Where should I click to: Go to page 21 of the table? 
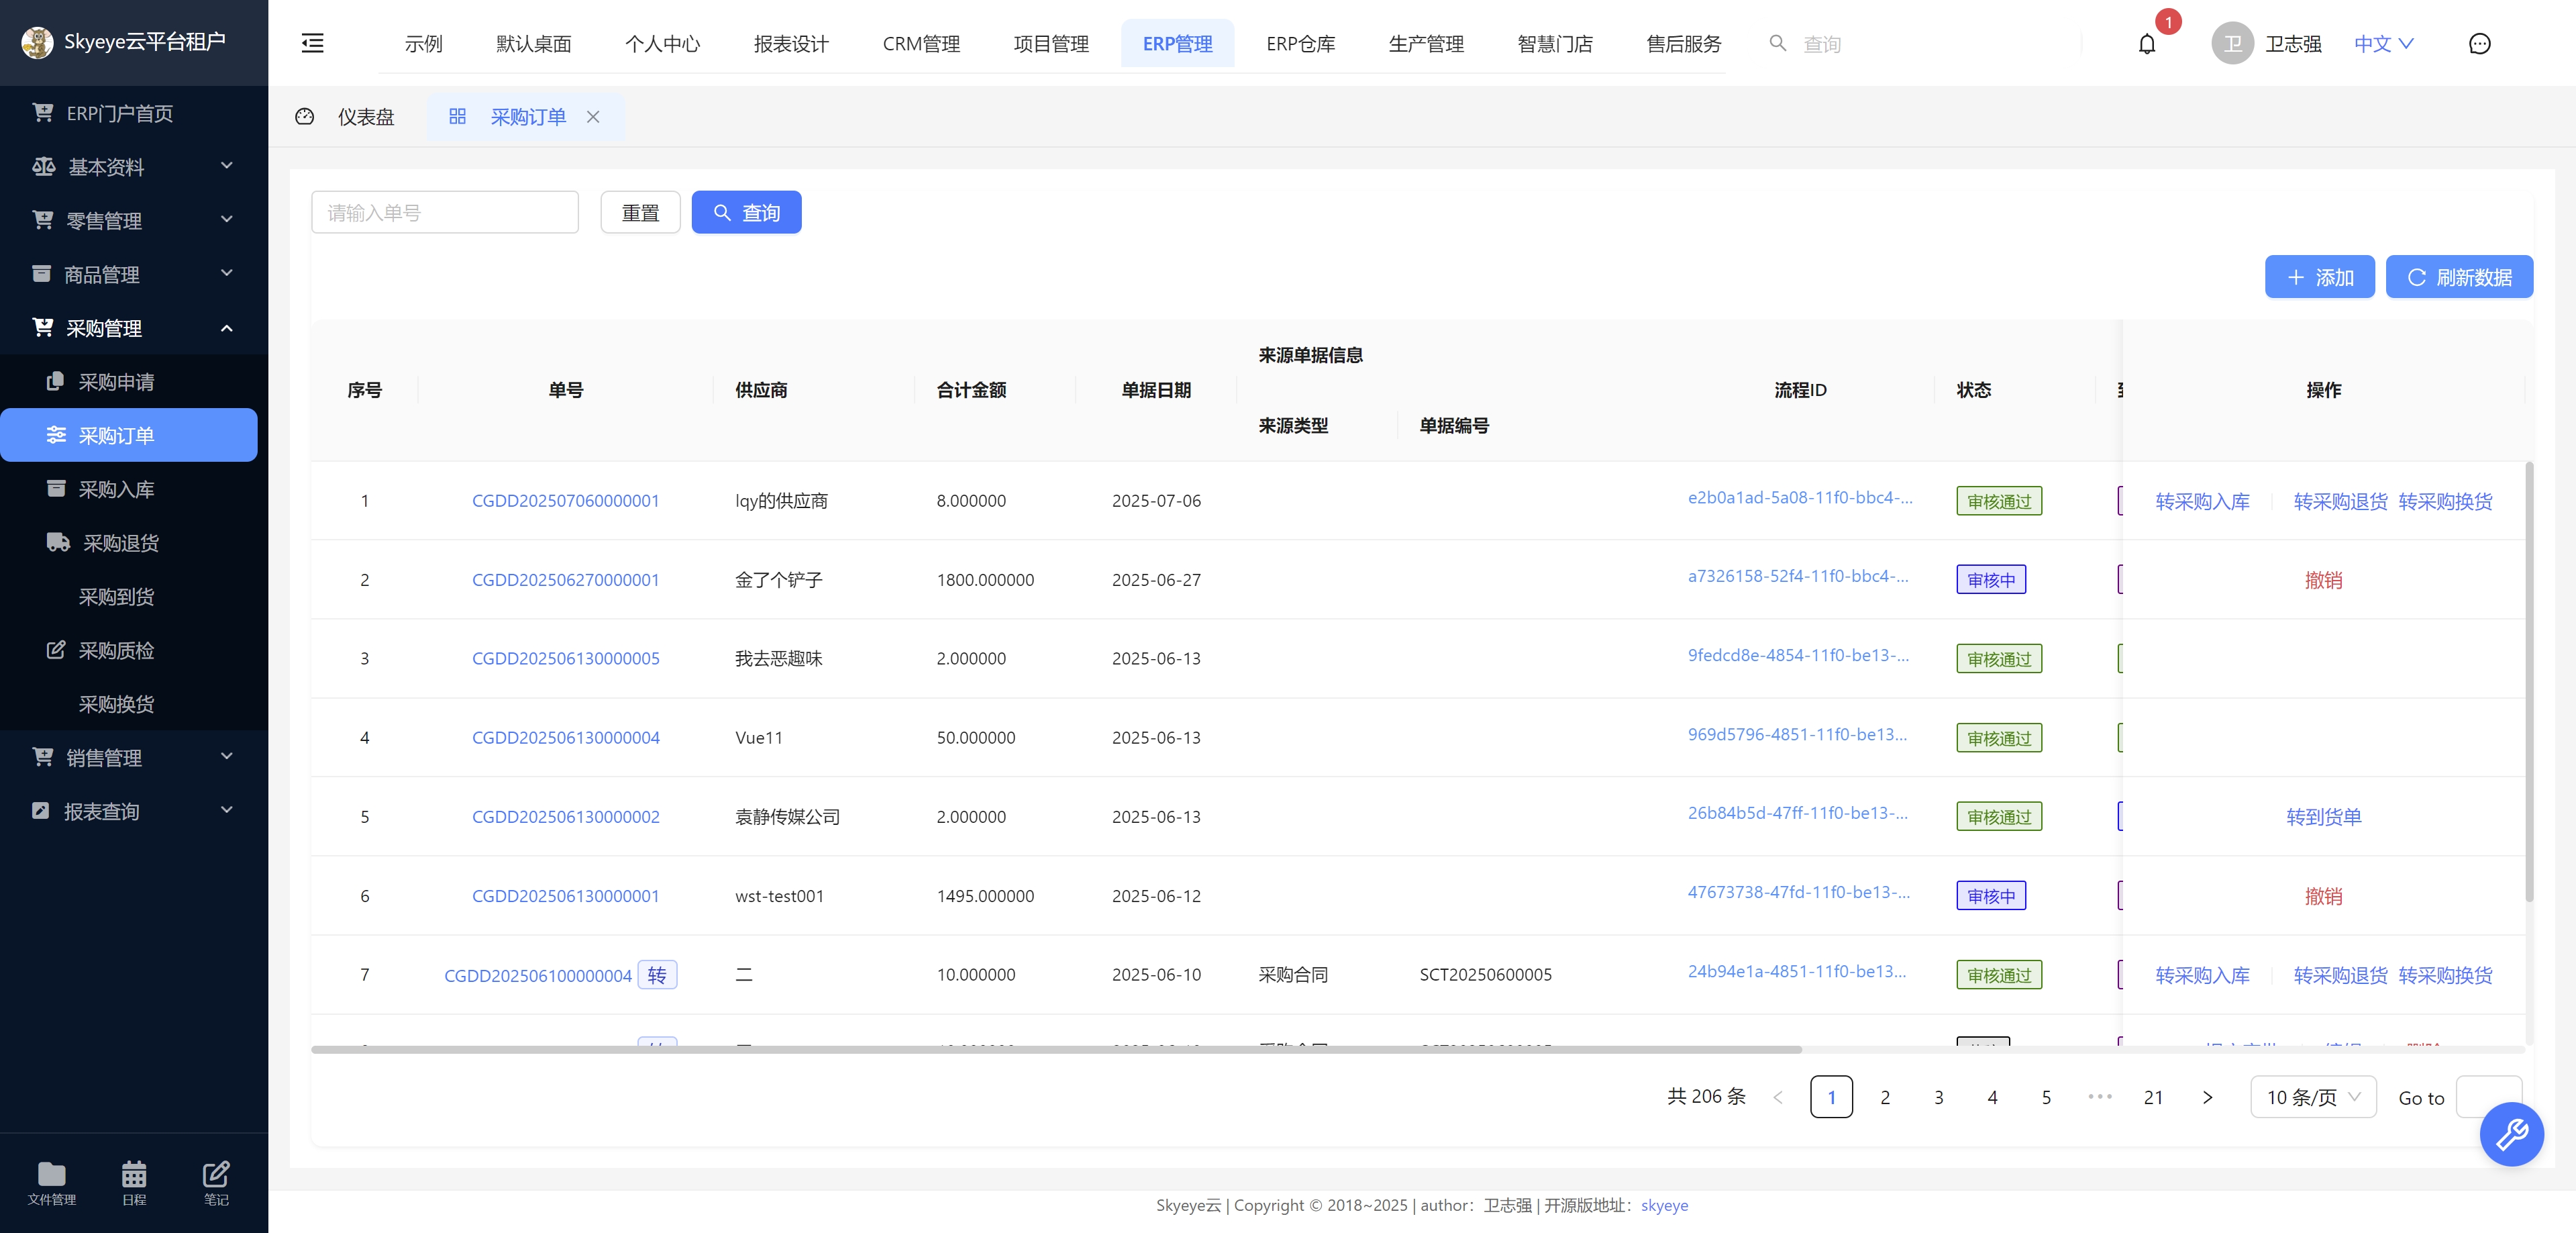(x=2153, y=1097)
